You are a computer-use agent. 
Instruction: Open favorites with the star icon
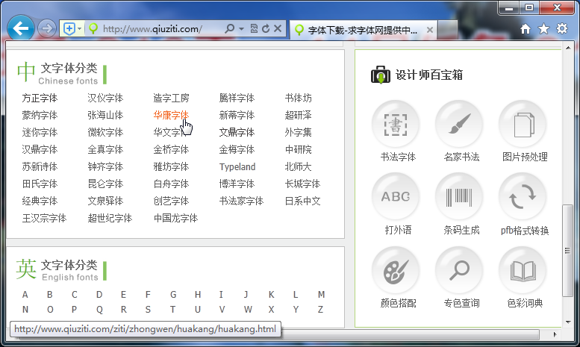click(x=543, y=28)
